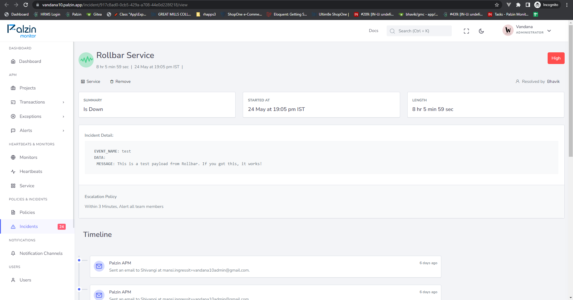Click the browser back arrow
The width and height of the screenshot is (573, 300).
tap(7, 5)
